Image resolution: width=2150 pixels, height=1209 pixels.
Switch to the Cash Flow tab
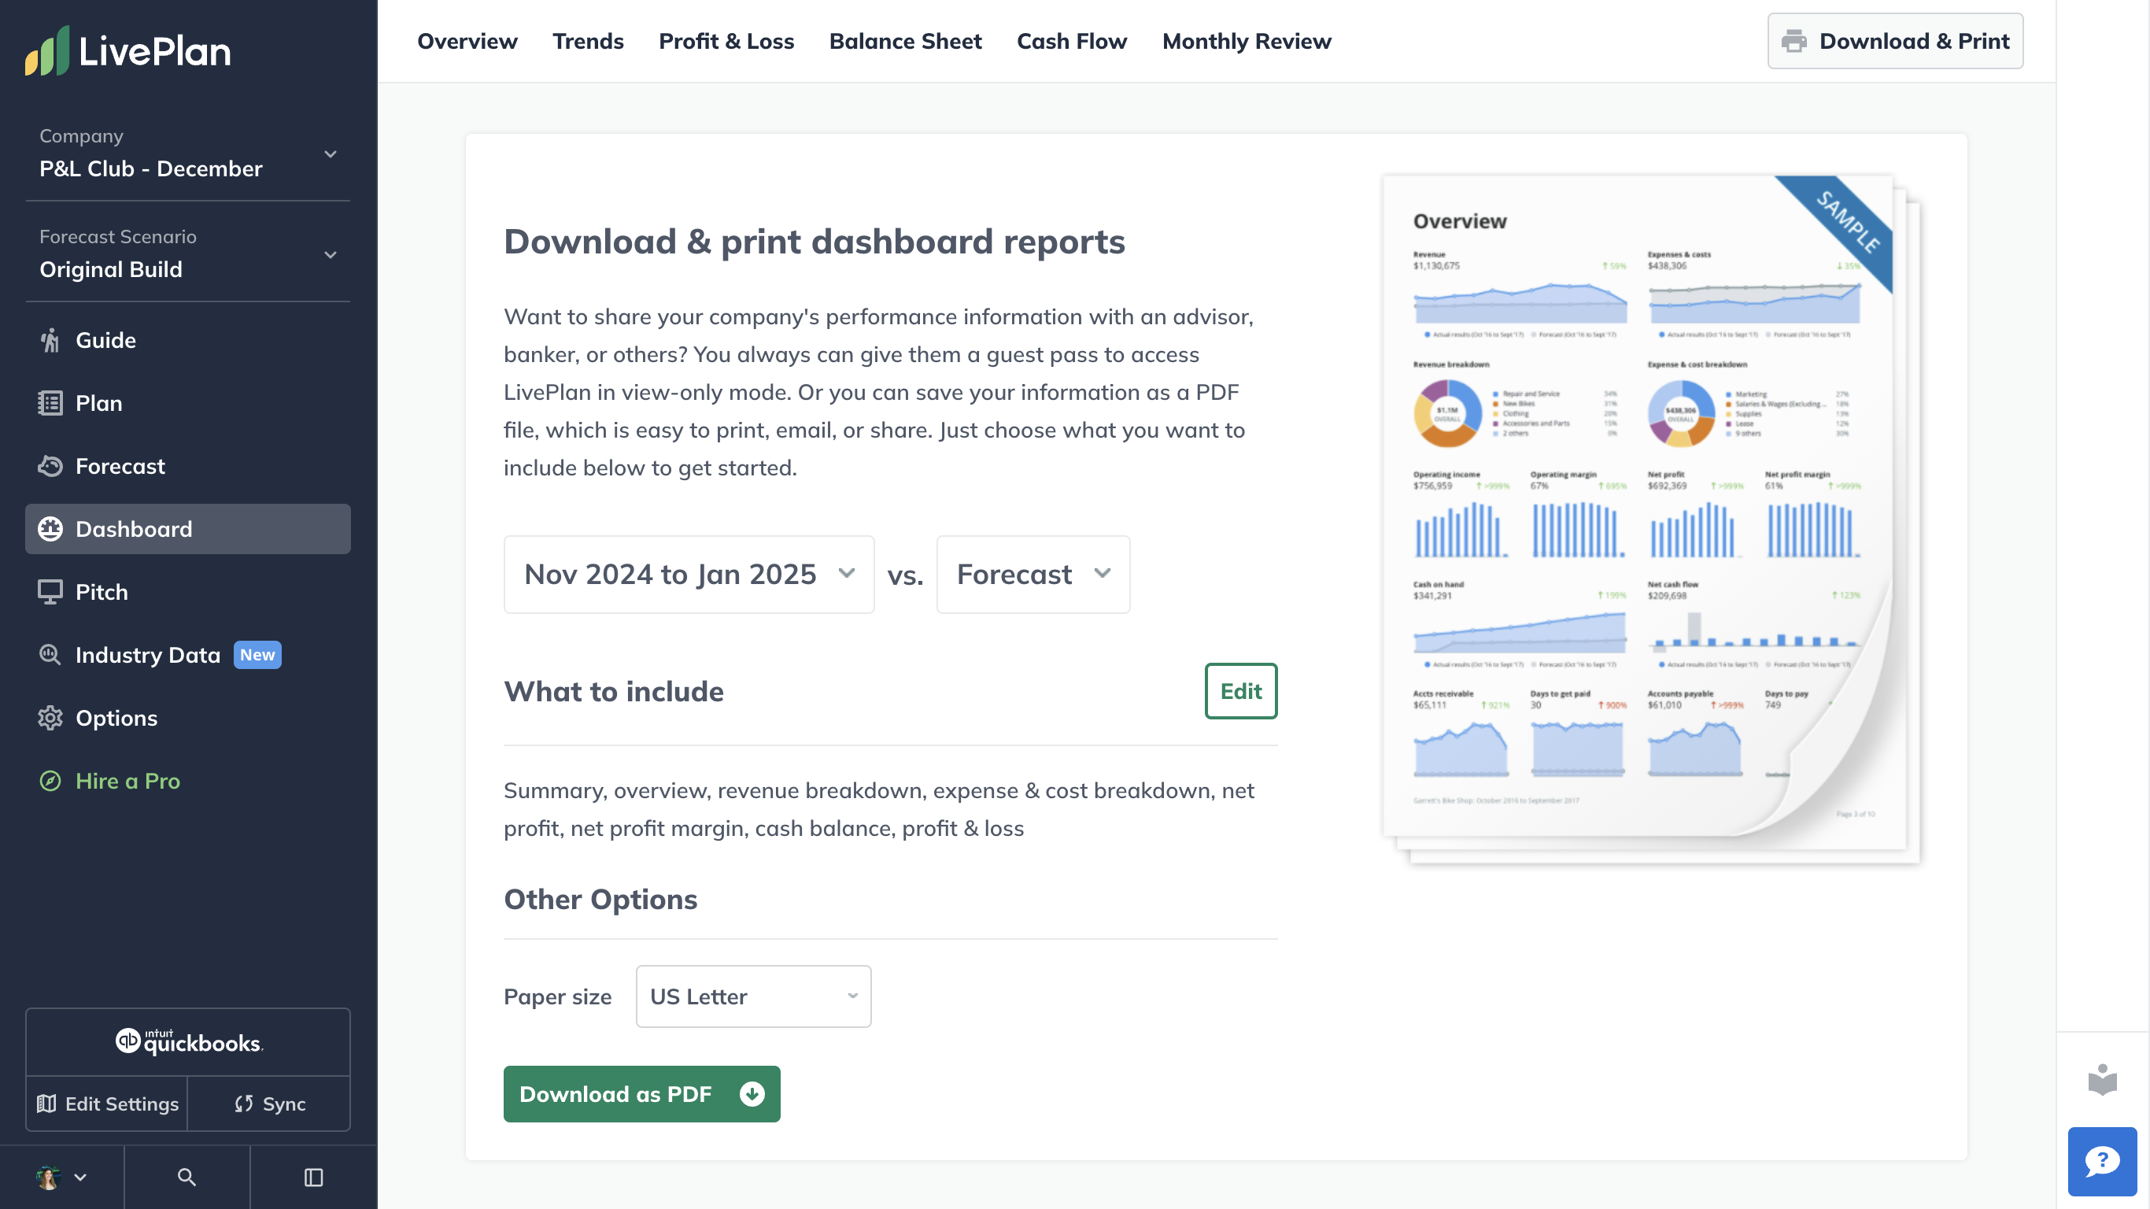tap(1072, 41)
